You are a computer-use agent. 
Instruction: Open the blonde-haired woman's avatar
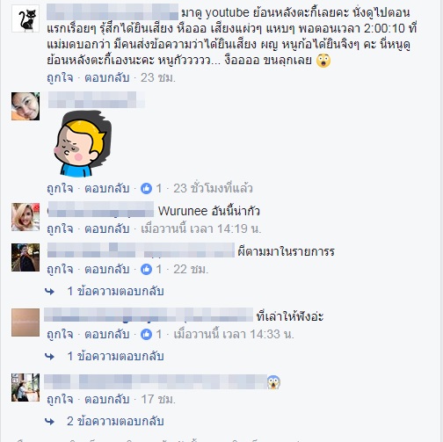click(25, 217)
